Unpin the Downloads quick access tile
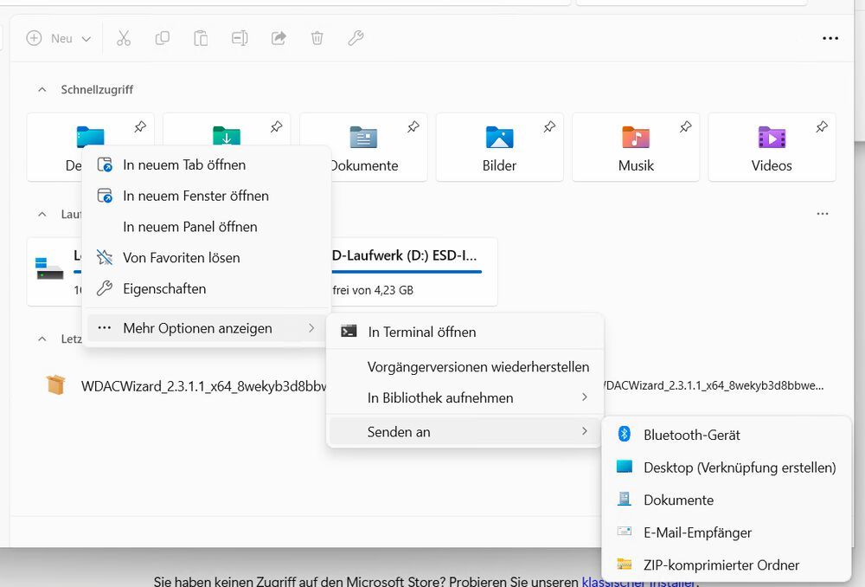 [x=277, y=127]
